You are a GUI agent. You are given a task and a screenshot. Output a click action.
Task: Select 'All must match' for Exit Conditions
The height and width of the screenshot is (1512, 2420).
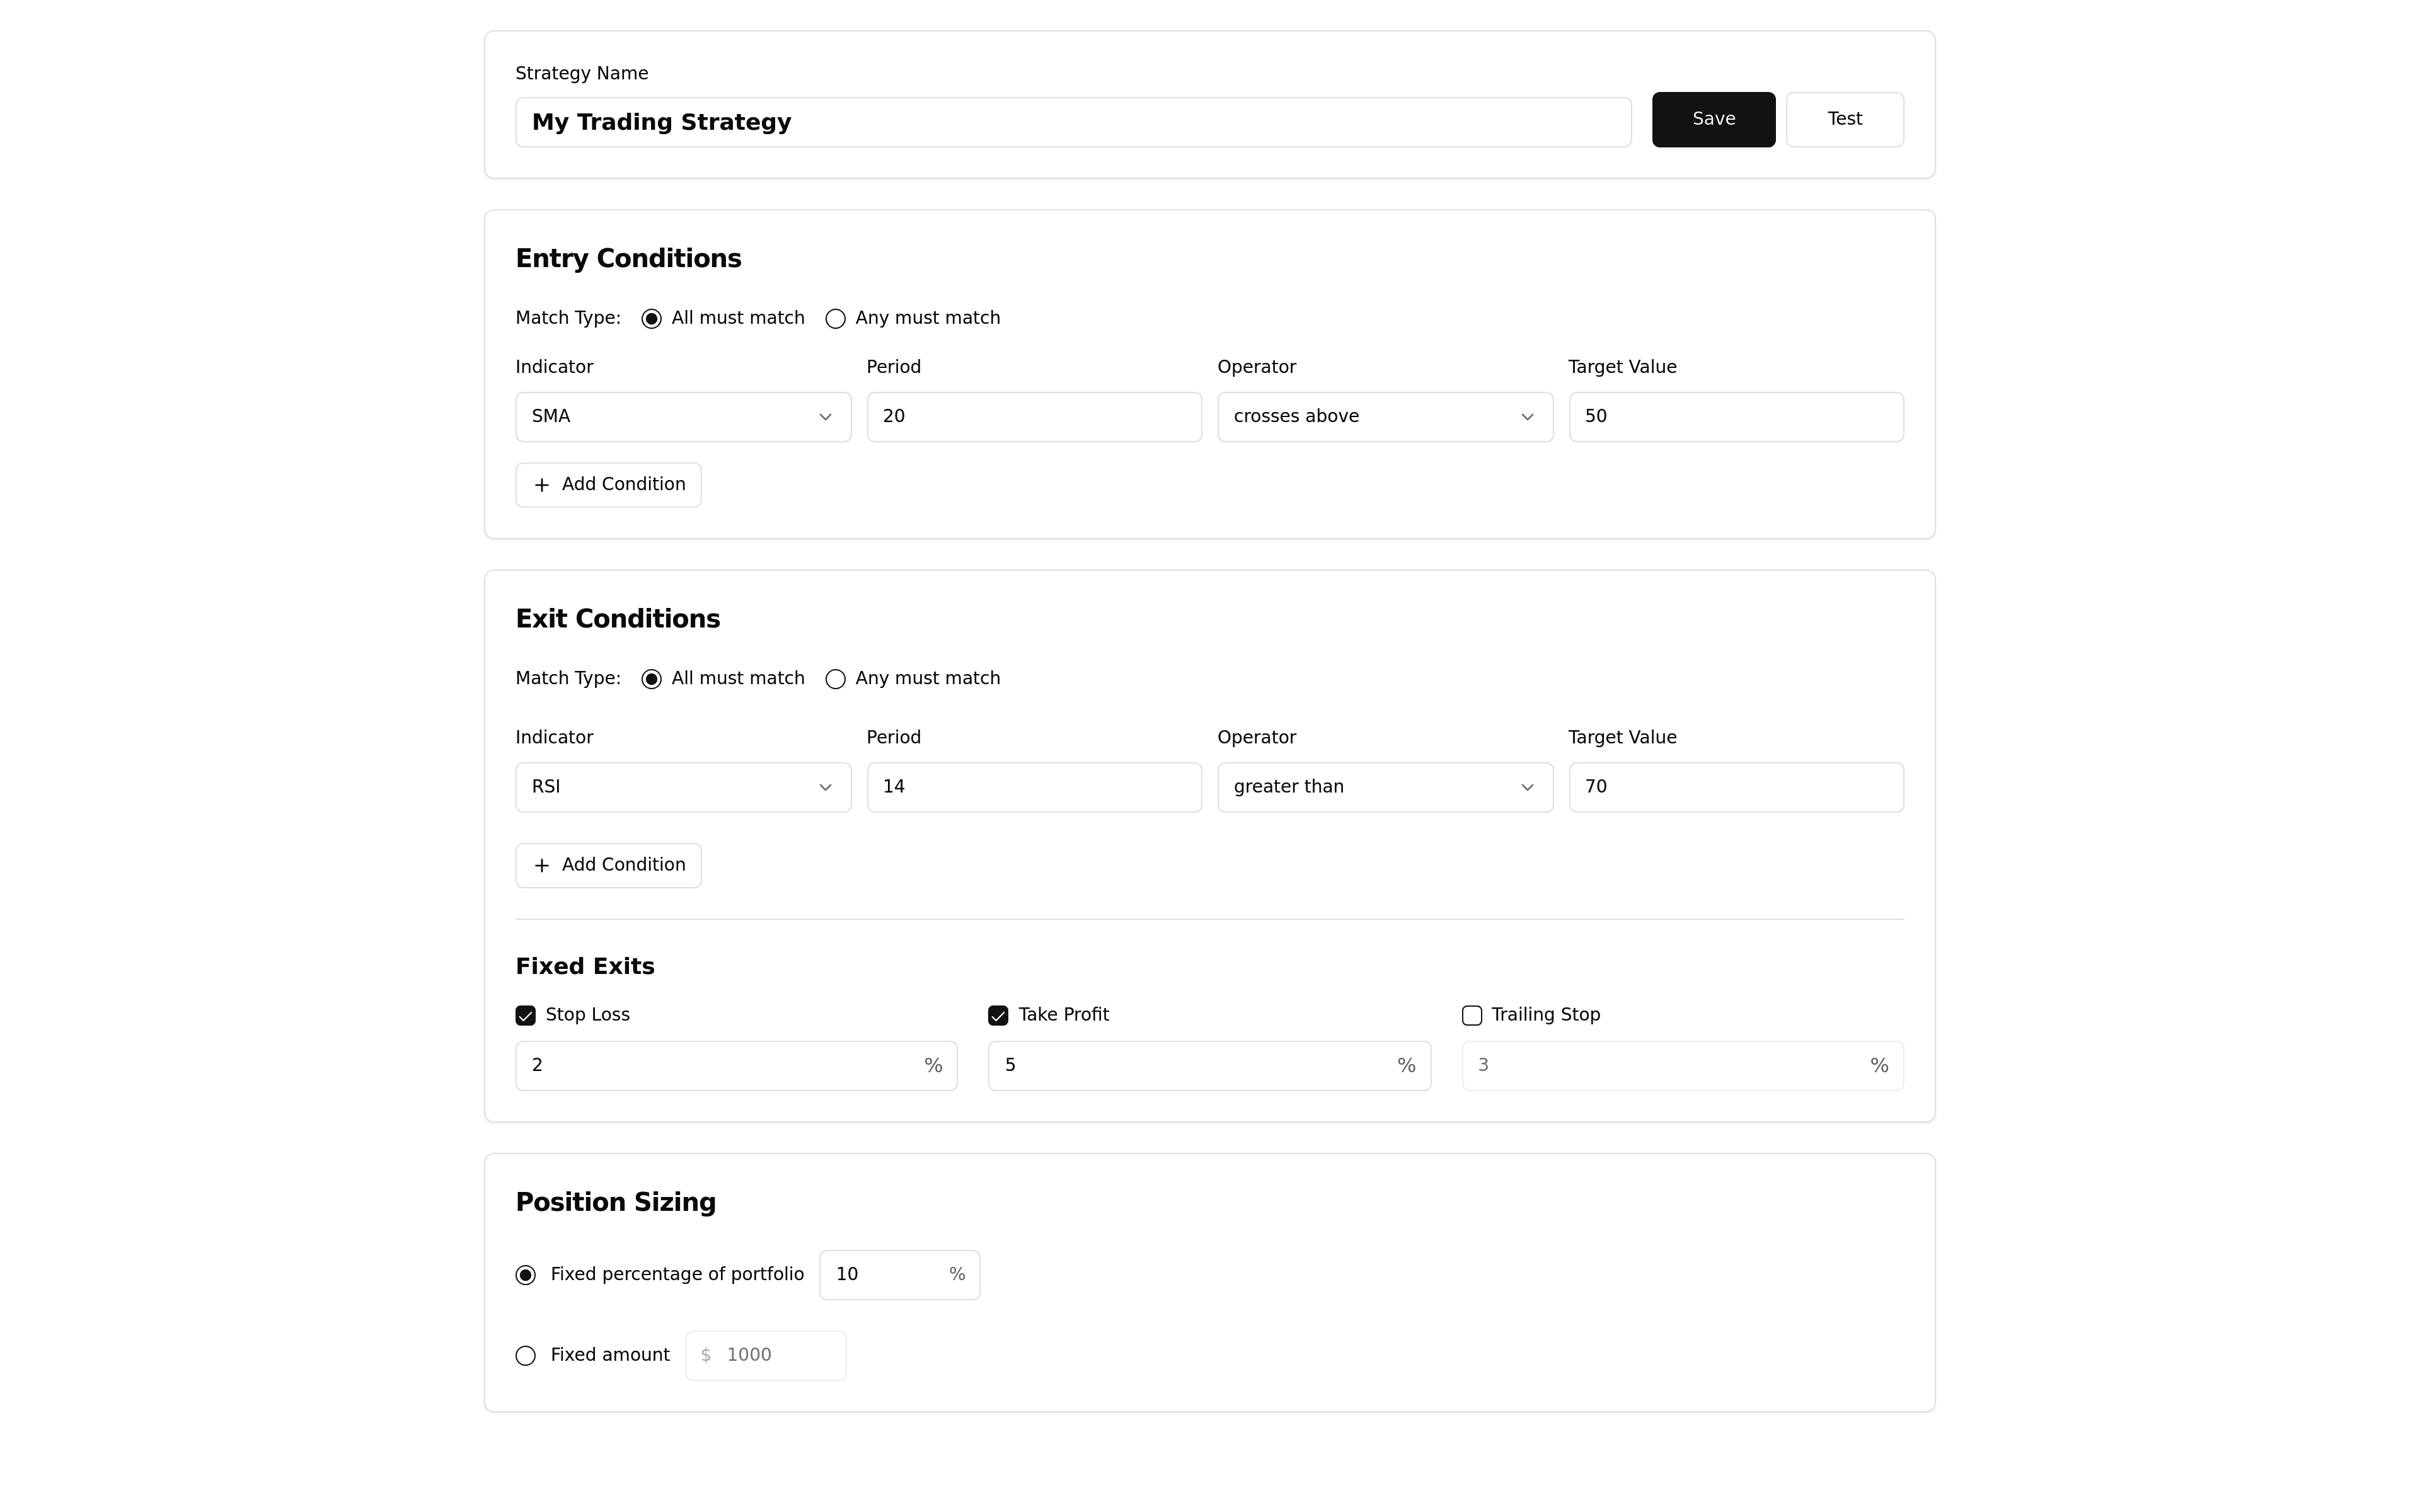[x=651, y=679]
